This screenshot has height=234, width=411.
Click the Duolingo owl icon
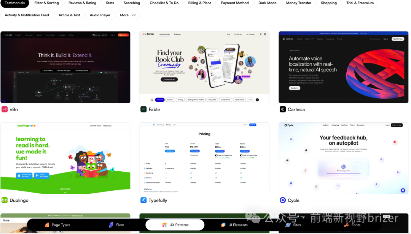5,200
